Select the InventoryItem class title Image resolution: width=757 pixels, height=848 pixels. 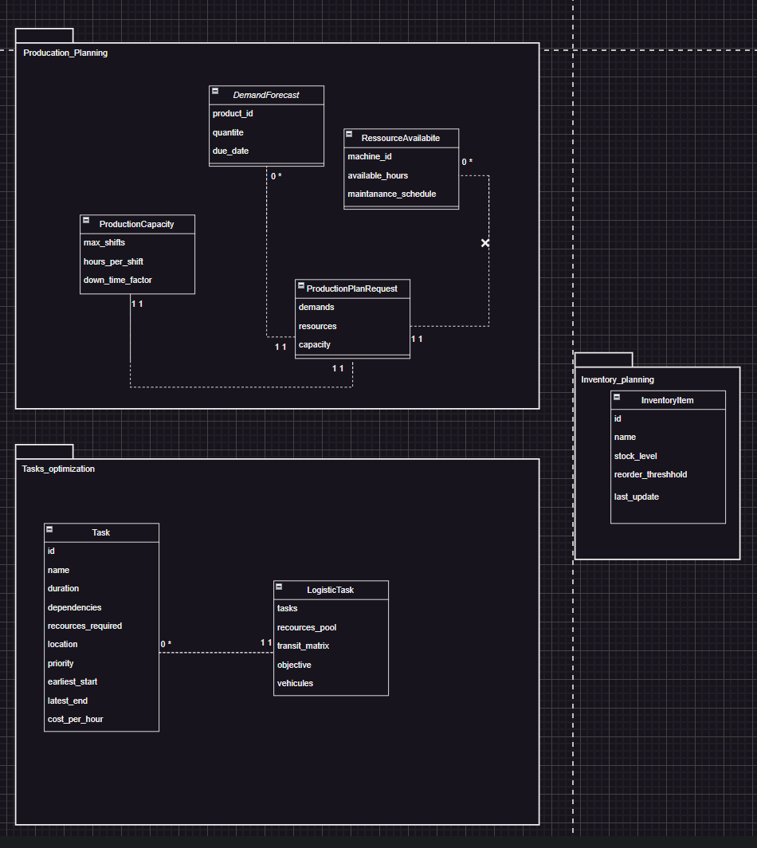tap(667, 400)
